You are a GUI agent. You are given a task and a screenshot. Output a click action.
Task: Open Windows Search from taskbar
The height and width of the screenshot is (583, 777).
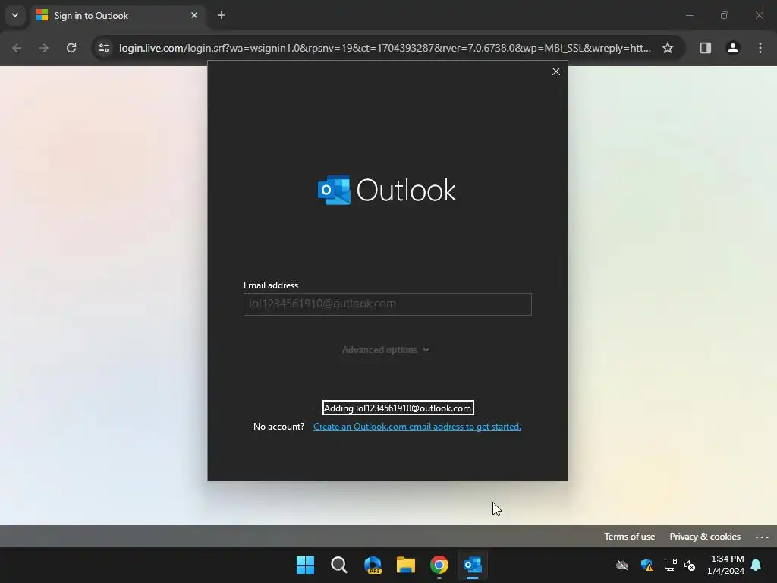[339, 565]
